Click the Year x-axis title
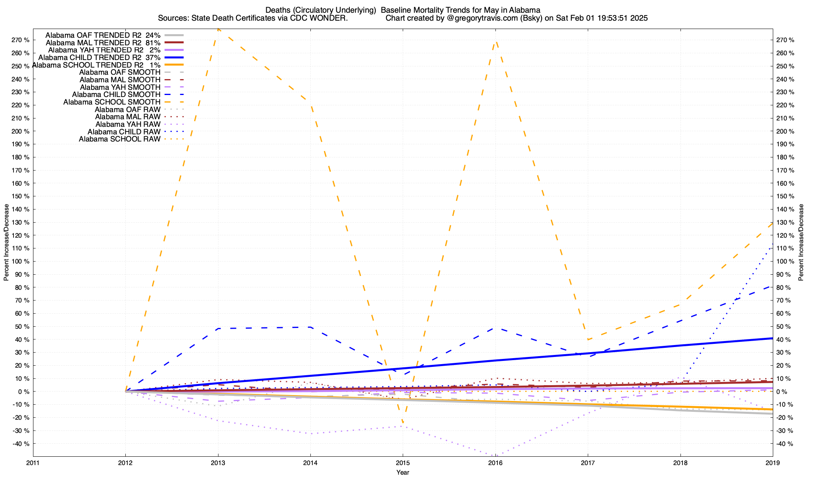Image resolution: width=815 pixels, height=477 pixels. (x=402, y=472)
